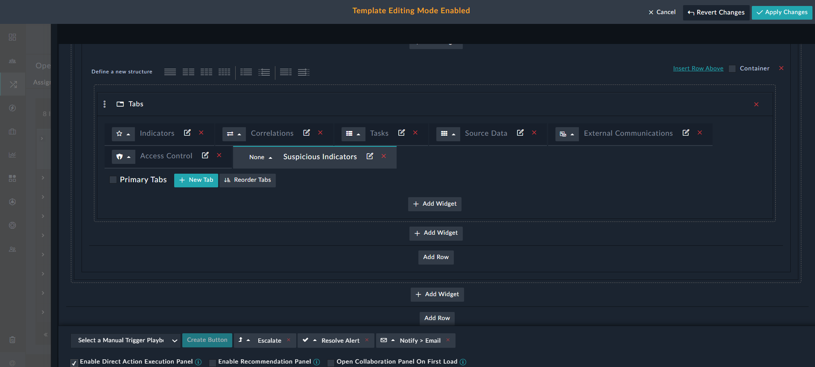
Task: Open the Indicators tab icon dropdown
Action: [x=123, y=134]
